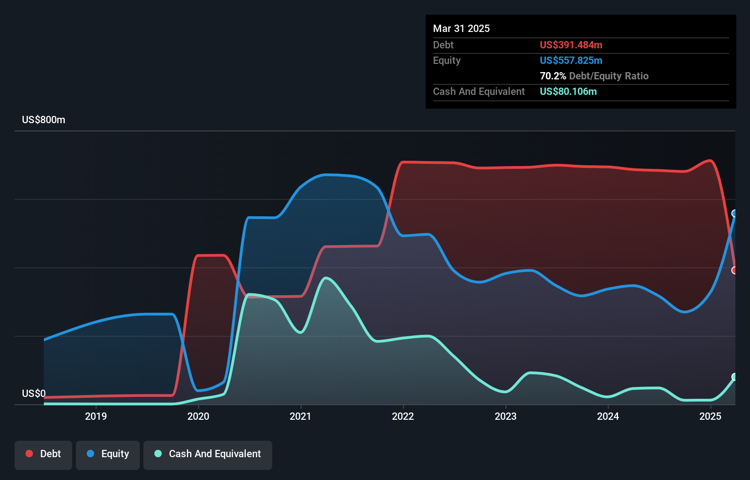
Task: Click the Debt row label in tooltip
Action: [443, 45]
